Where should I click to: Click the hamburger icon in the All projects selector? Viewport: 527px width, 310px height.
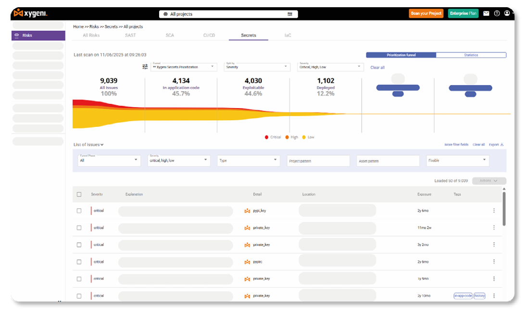tap(290, 14)
